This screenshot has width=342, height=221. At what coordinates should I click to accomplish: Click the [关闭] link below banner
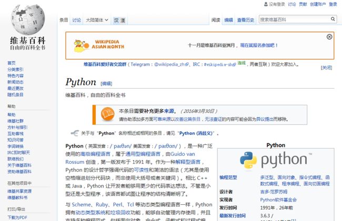click(x=326, y=68)
